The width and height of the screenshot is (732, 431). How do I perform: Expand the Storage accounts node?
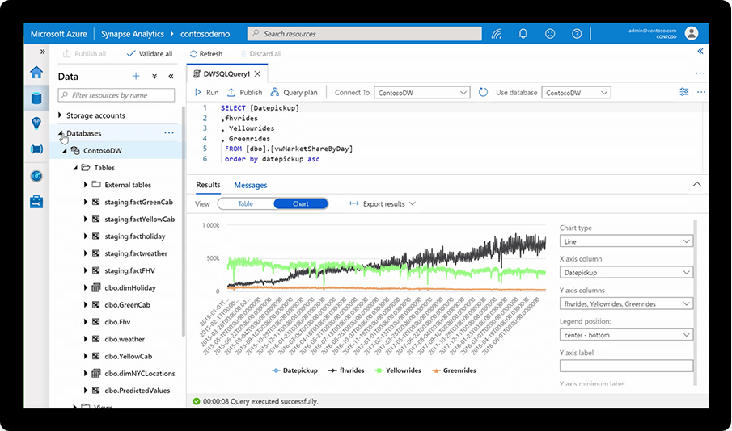coord(60,115)
